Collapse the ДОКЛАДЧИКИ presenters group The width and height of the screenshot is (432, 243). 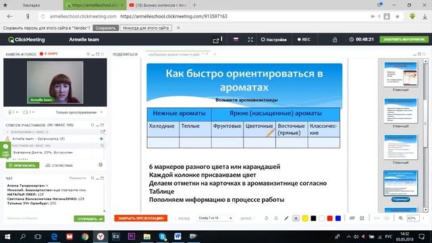click(7, 132)
